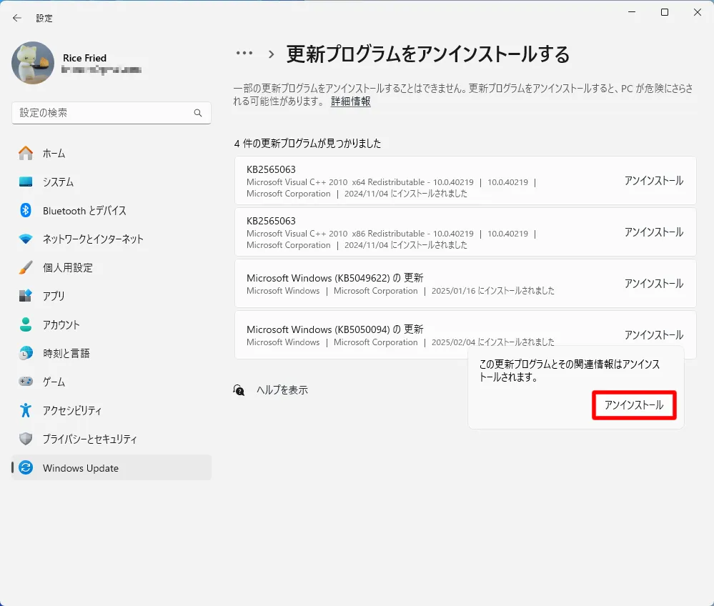Screen dimensions: 714x606
Task: Select the アカウント person icon
Action: 26,324
